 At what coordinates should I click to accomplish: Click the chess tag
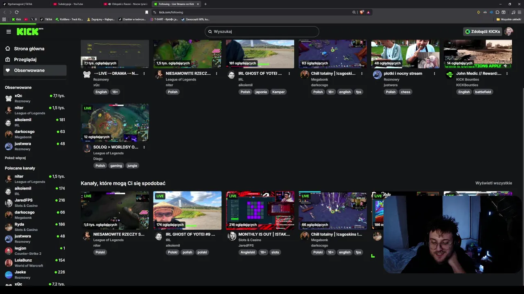406,92
